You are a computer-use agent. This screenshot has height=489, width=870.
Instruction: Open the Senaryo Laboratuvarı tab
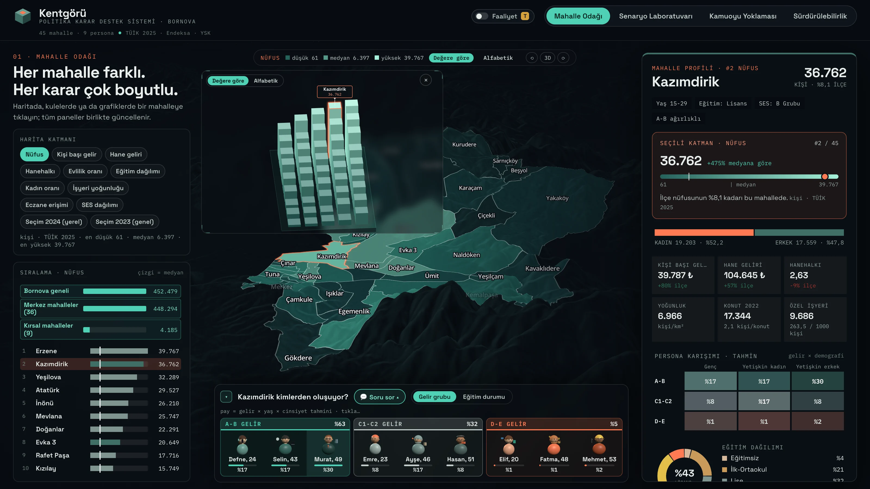click(655, 16)
